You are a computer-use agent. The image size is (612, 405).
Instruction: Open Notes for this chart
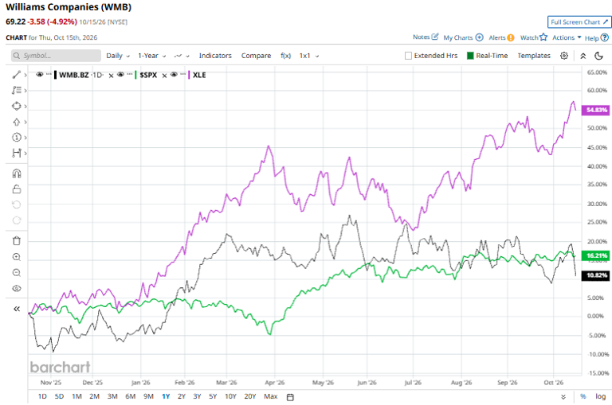click(x=426, y=37)
